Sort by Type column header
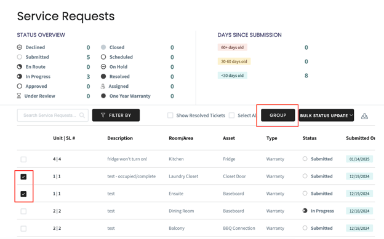 pos(271,138)
